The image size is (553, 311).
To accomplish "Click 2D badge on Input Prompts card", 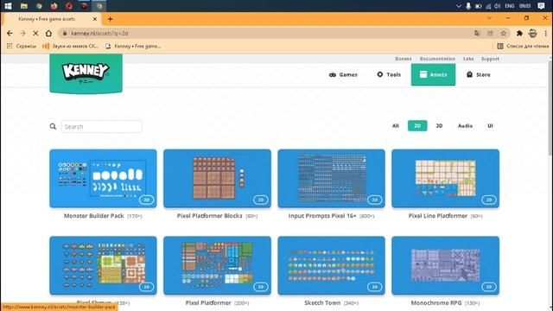I will coord(374,200).
